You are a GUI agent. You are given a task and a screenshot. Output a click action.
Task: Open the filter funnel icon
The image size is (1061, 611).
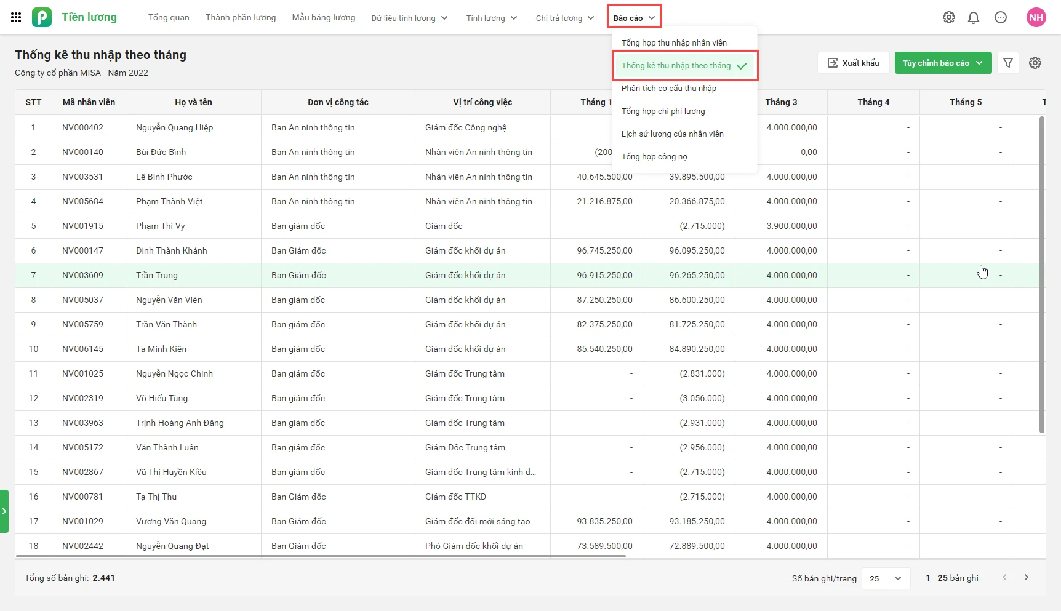1008,63
